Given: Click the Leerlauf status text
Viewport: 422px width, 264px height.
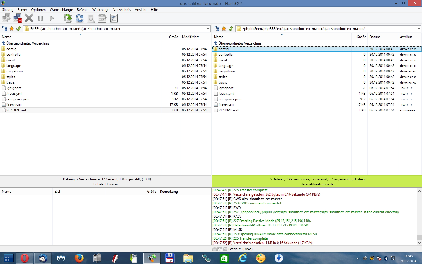Looking at the screenshot, I should click(x=240, y=249).
